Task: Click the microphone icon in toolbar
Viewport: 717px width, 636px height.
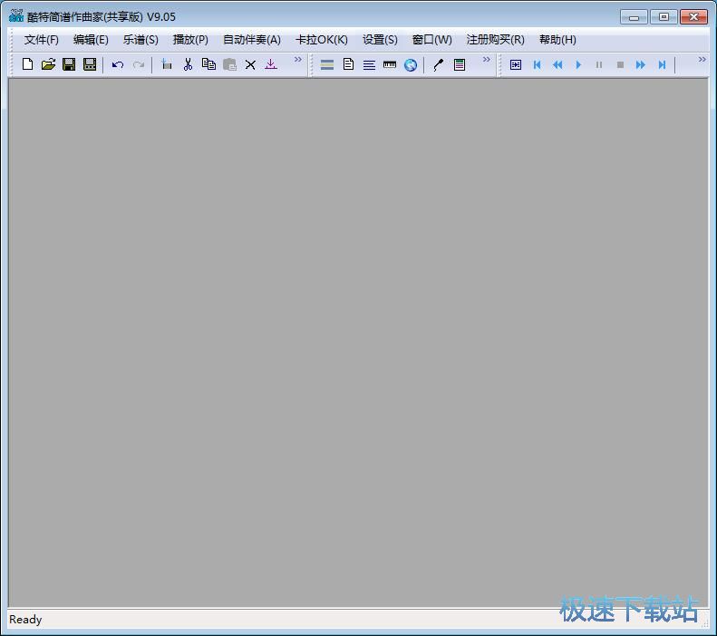Action: [438, 64]
